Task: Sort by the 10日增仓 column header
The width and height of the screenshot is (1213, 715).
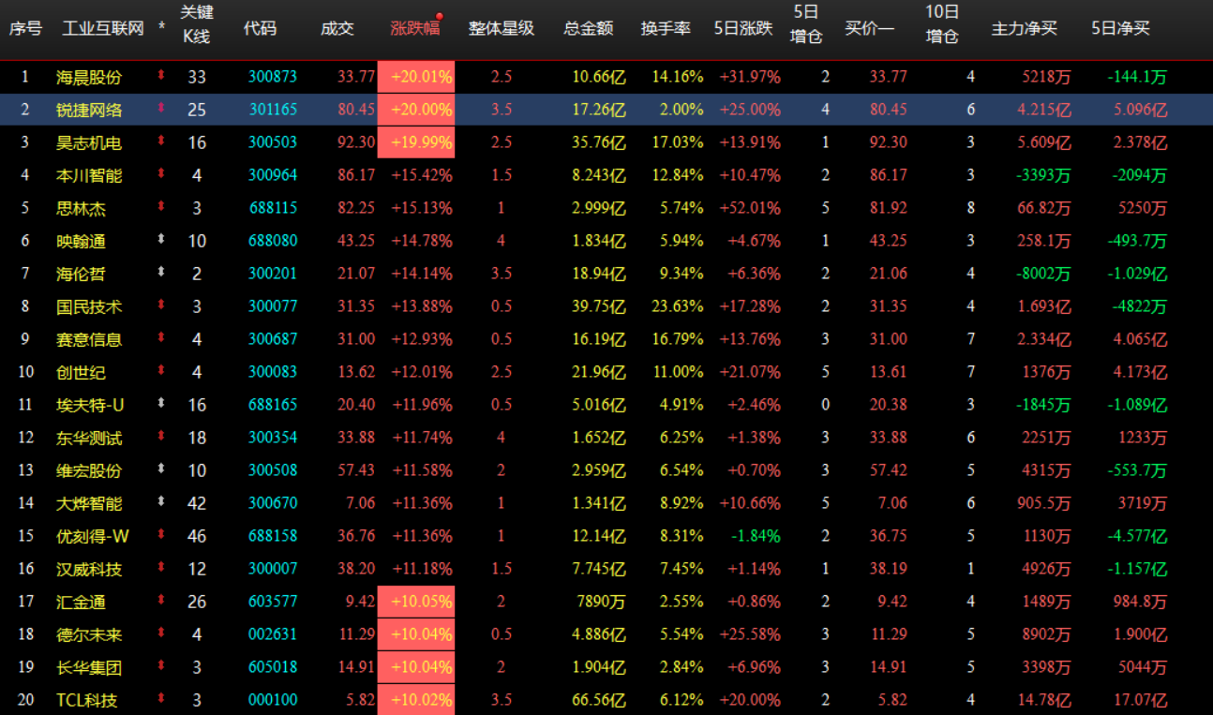Action: coord(942,25)
